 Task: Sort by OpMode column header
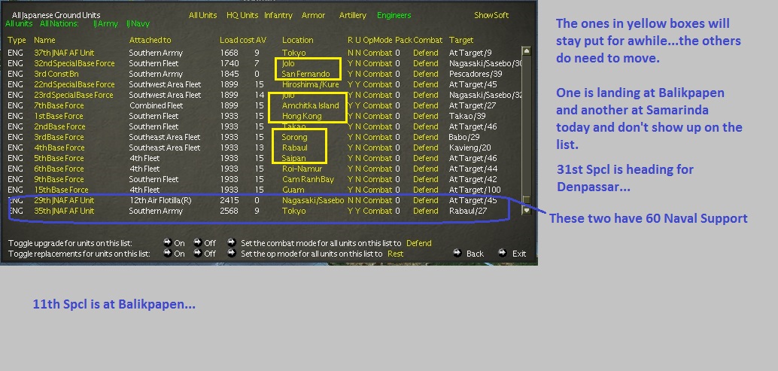[377, 40]
